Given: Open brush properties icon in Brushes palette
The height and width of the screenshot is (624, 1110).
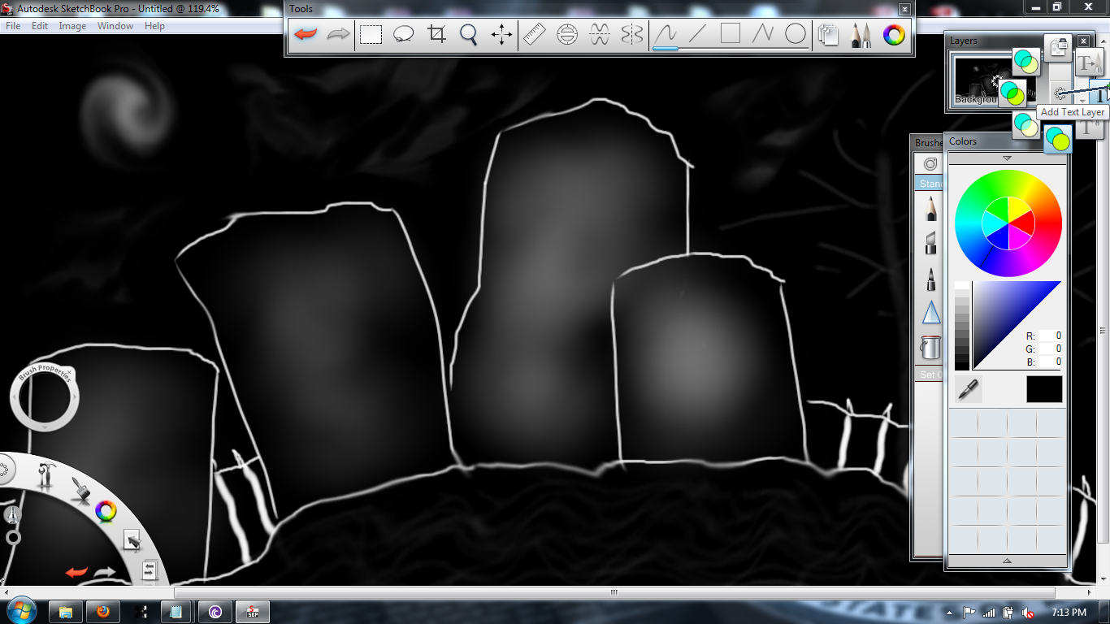Looking at the screenshot, I should (x=930, y=163).
